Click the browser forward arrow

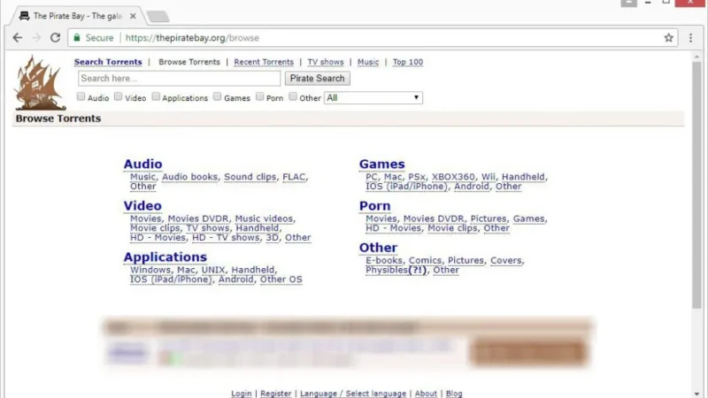[x=36, y=38]
